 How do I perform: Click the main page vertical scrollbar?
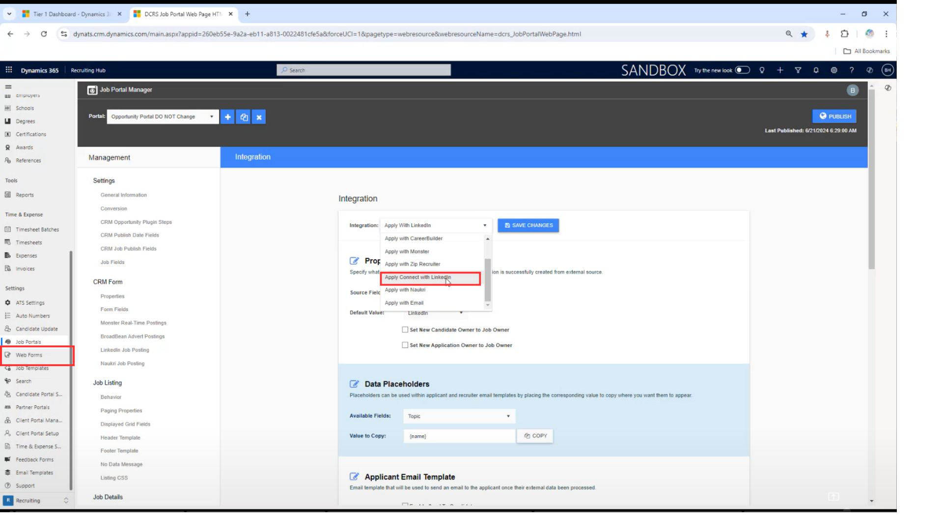click(872, 179)
